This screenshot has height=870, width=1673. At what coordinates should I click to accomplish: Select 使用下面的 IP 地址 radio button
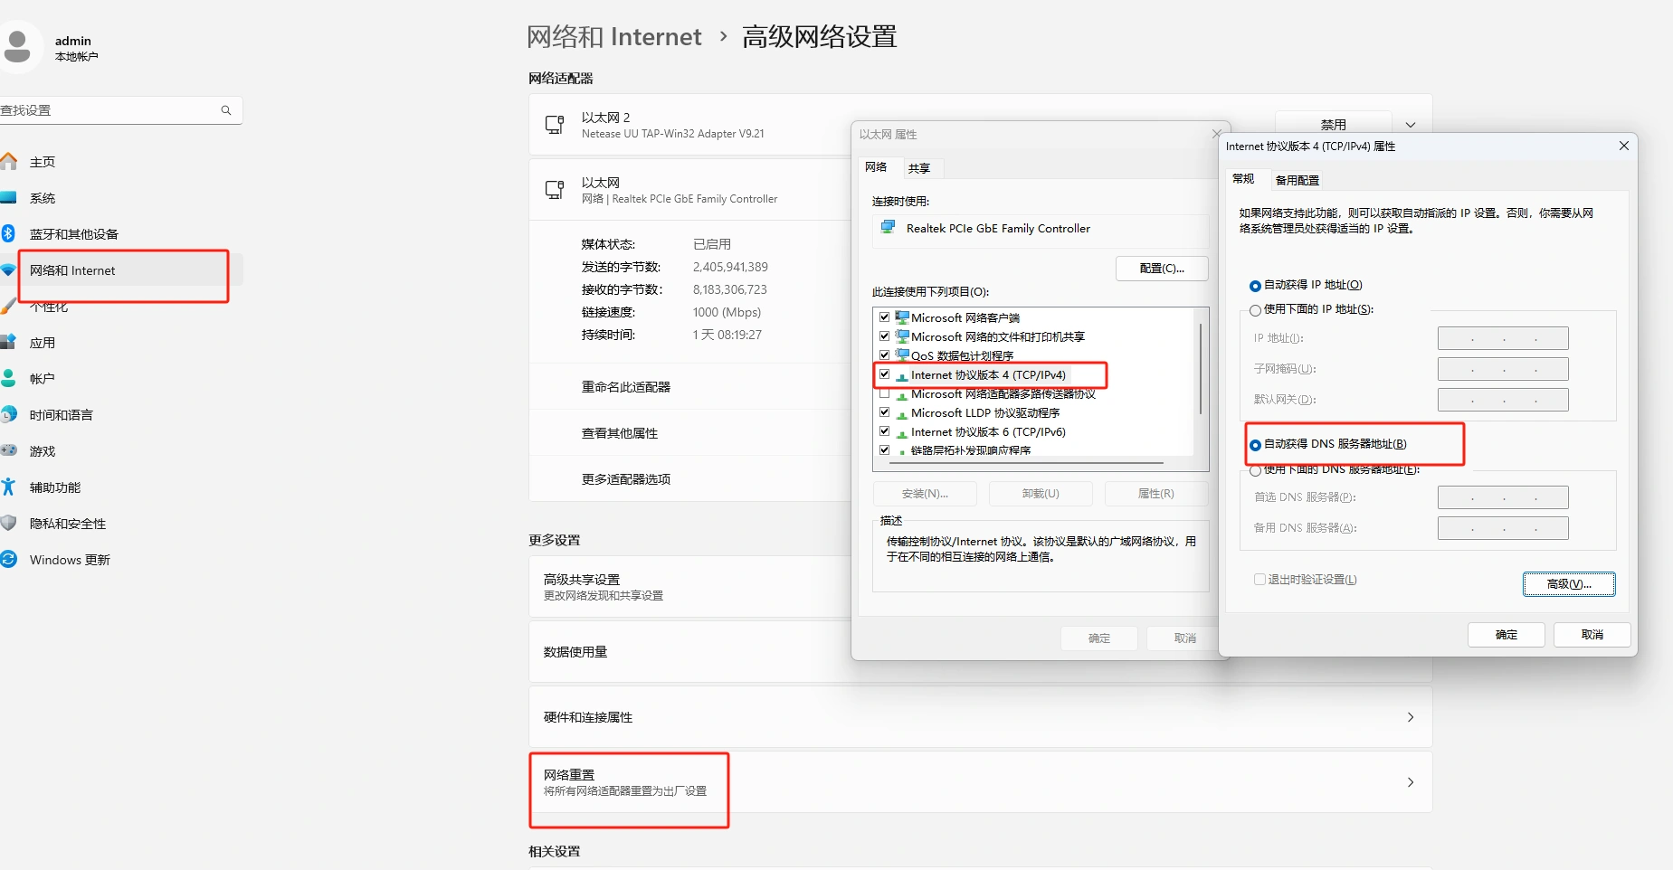pos(1255,310)
